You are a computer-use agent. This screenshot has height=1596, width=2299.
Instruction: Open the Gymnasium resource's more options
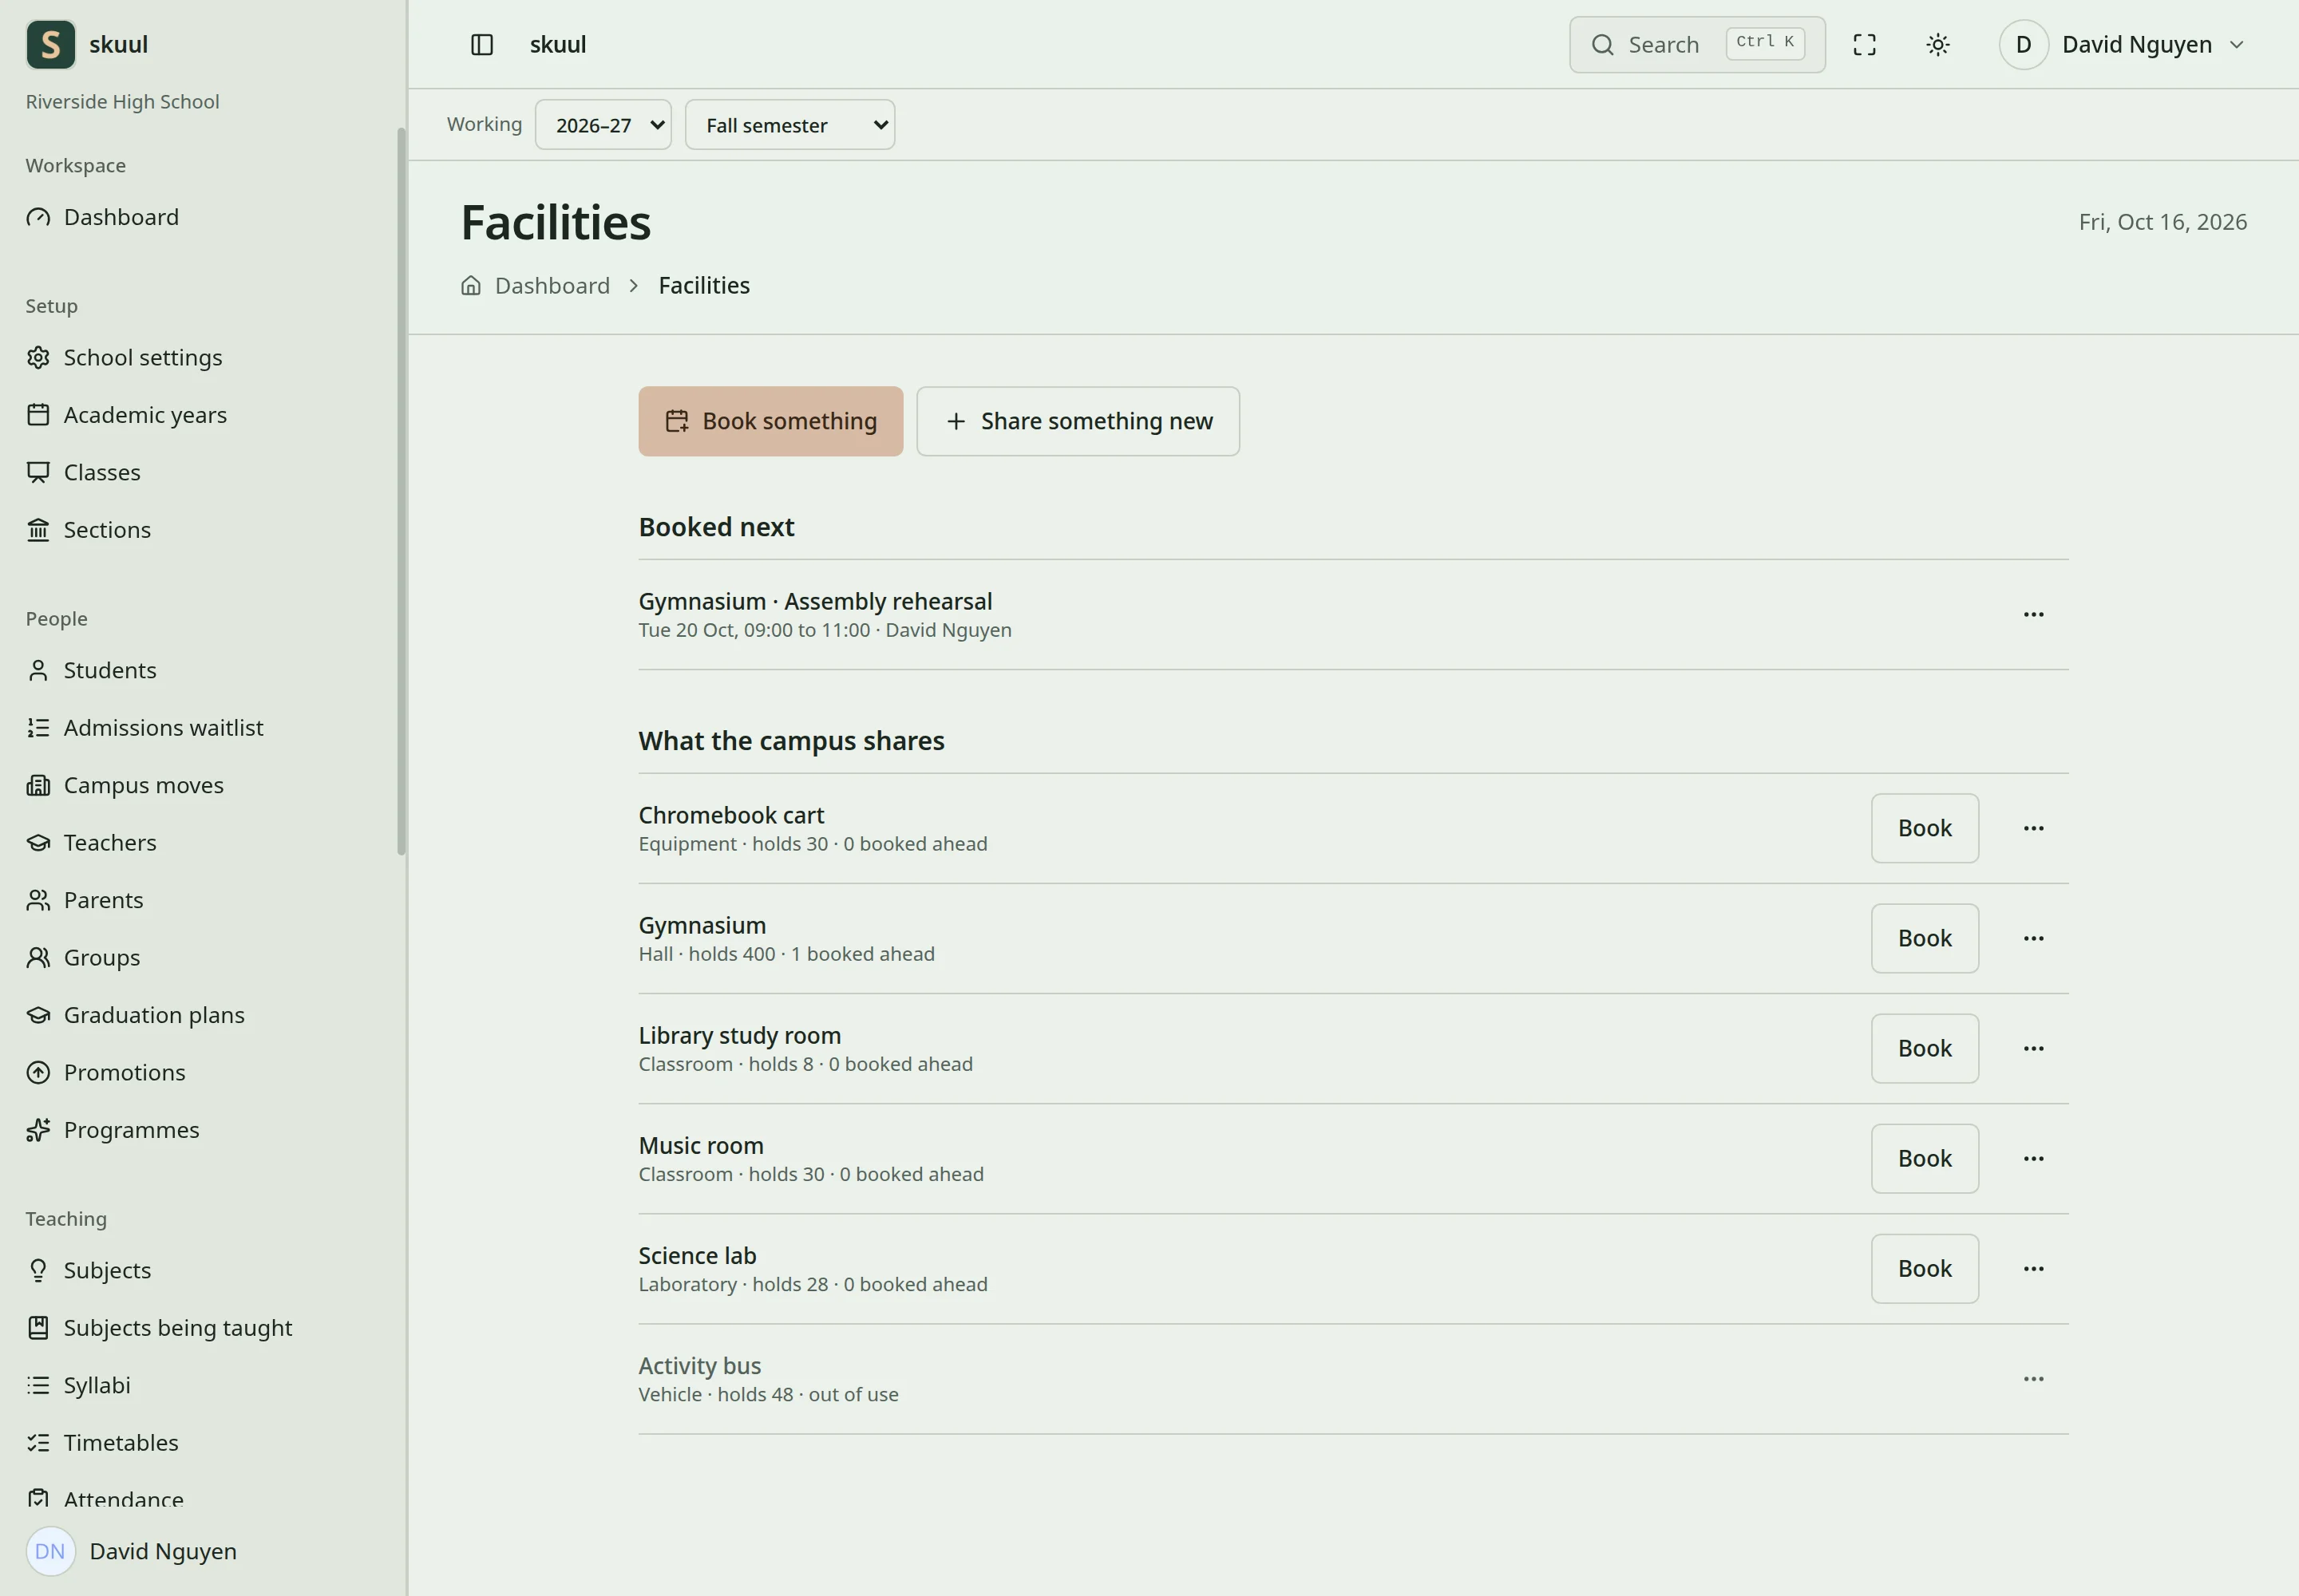(2033, 938)
